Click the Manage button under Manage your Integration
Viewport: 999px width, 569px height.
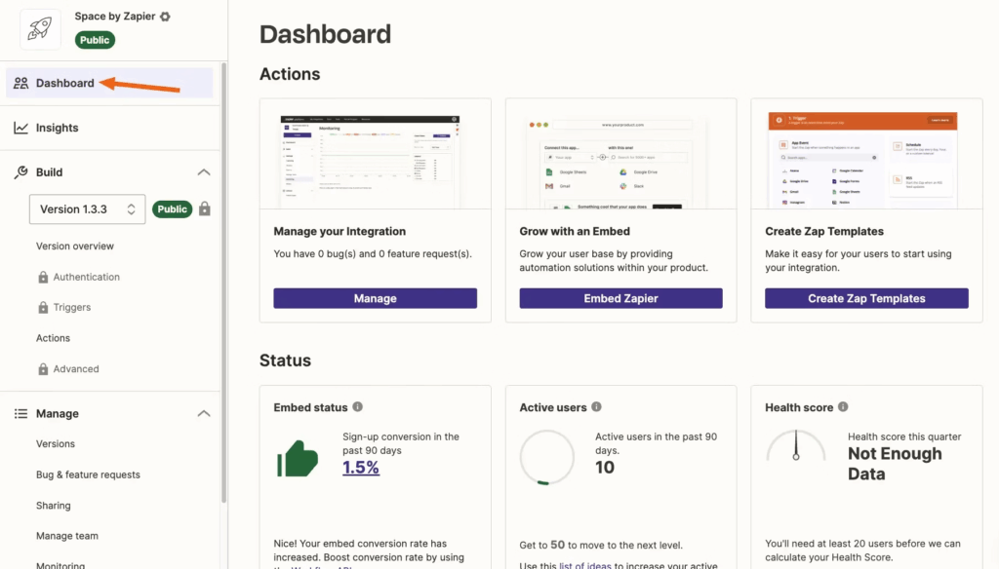coord(375,298)
